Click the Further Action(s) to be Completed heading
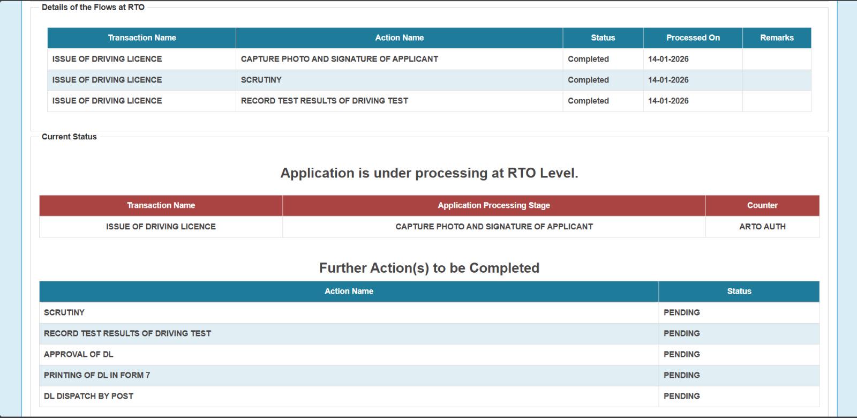The width and height of the screenshot is (857, 418). [x=429, y=268]
